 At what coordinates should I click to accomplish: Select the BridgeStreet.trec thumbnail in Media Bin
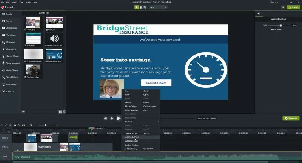click(x=54, y=54)
